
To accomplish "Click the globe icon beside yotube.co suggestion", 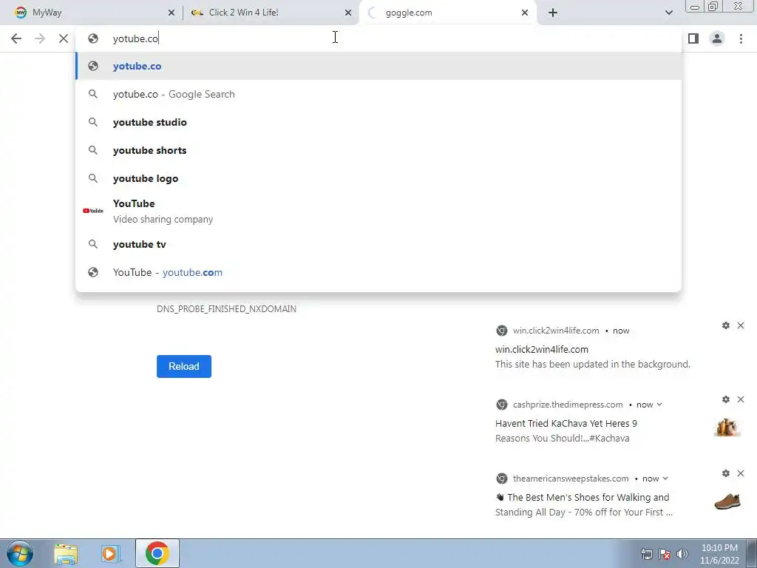I will pos(93,66).
